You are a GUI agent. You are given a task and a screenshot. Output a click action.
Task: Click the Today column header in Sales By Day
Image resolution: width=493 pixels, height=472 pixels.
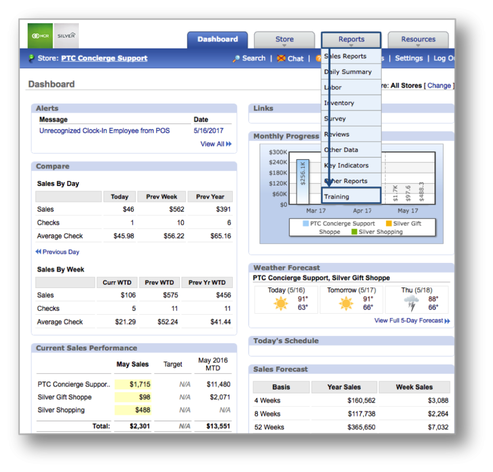click(x=119, y=196)
